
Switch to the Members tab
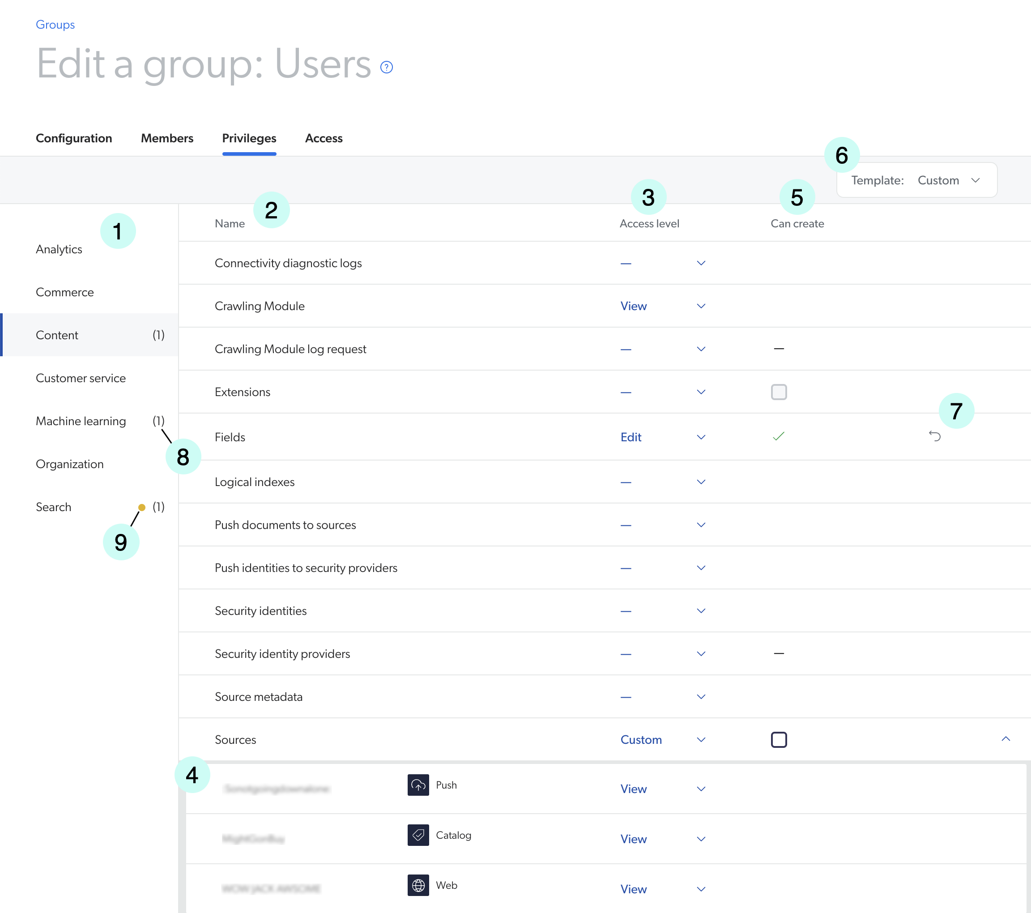pos(167,138)
